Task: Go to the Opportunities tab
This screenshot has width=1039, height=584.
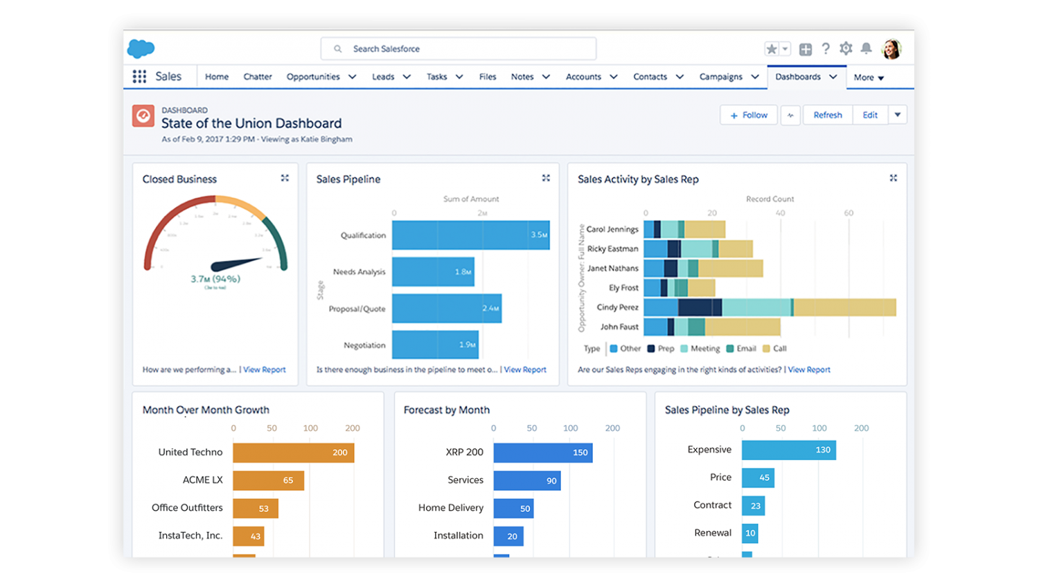Action: click(313, 77)
